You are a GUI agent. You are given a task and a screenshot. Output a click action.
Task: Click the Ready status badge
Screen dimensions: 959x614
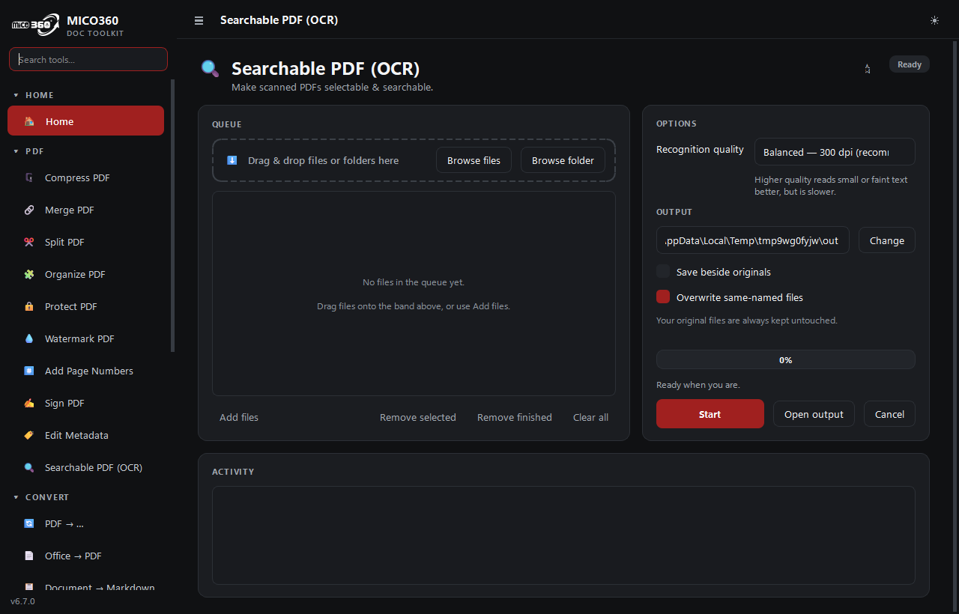point(910,64)
